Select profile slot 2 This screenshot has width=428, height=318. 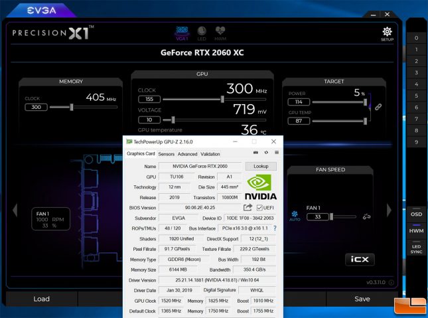[x=416, y=61]
